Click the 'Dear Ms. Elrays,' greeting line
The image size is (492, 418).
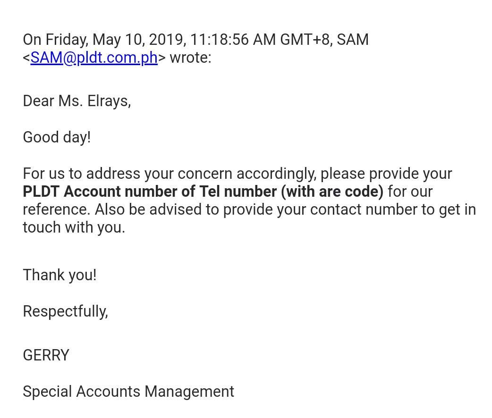(x=76, y=101)
